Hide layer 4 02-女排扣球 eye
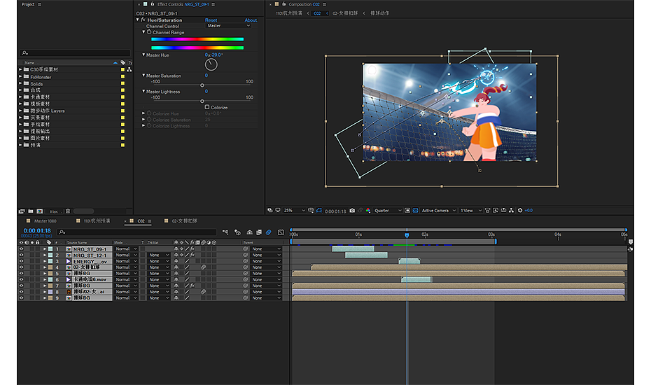 (x=21, y=267)
